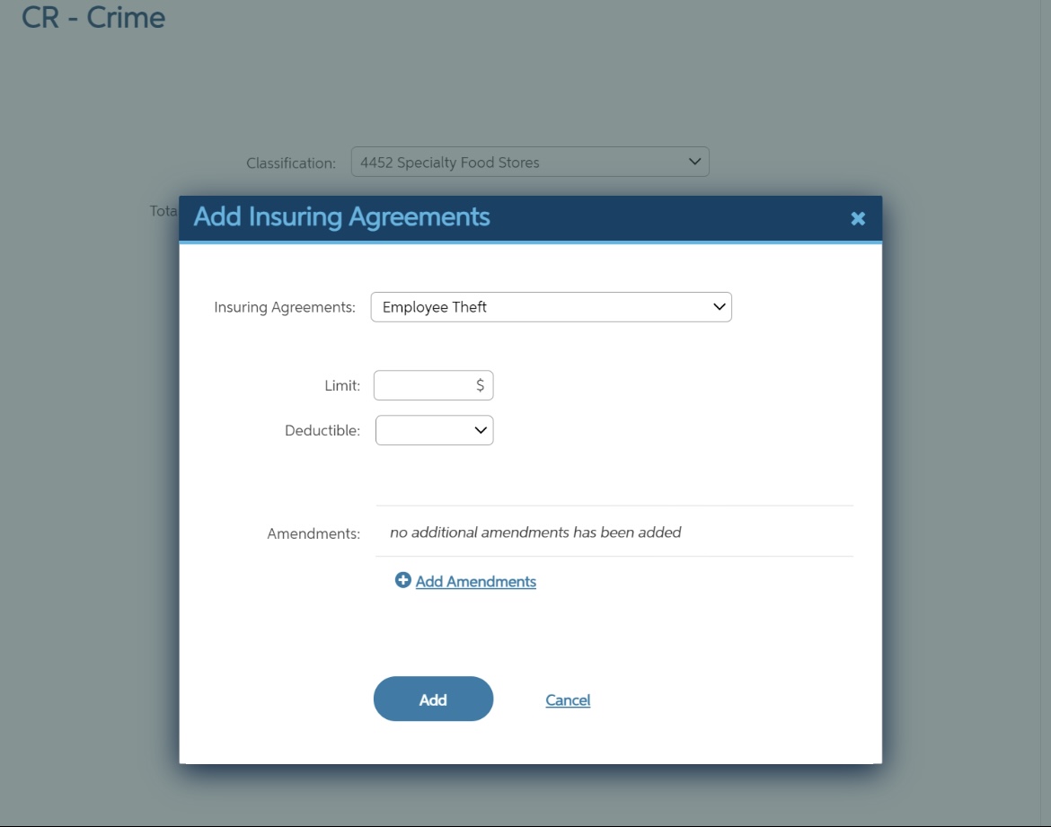The width and height of the screenshot is (1051, 827).
Task: Open the Add Amendments link
Action: 475,582
